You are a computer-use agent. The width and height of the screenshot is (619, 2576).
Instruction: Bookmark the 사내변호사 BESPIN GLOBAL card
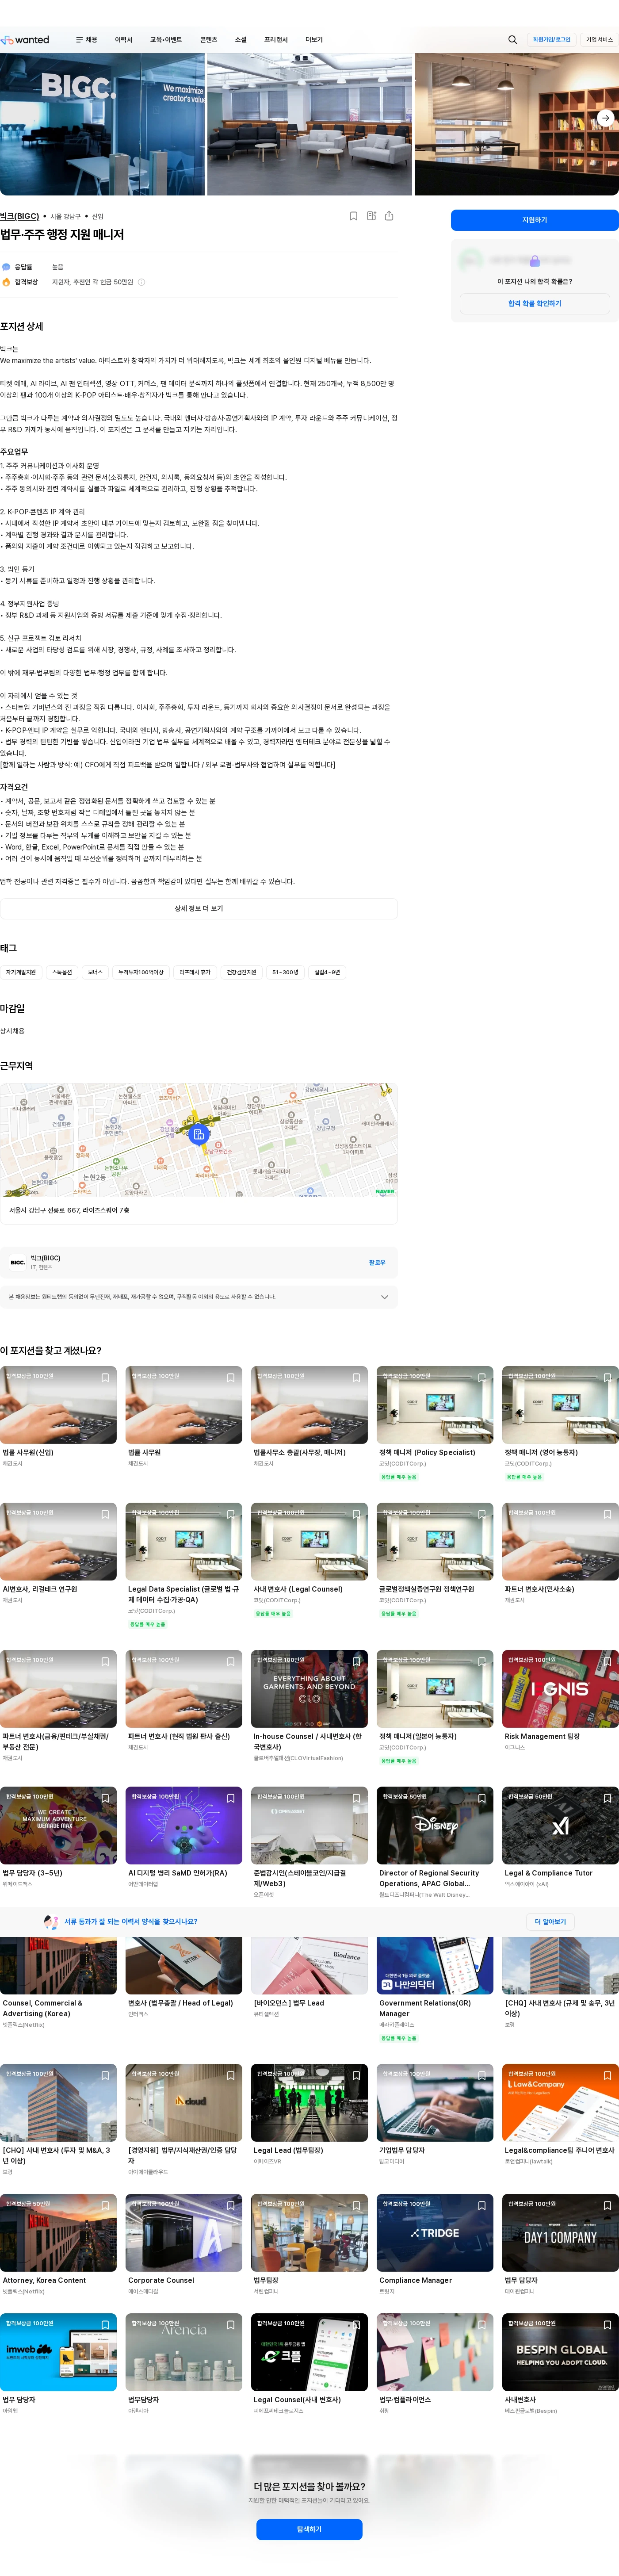click(607, 2324)
